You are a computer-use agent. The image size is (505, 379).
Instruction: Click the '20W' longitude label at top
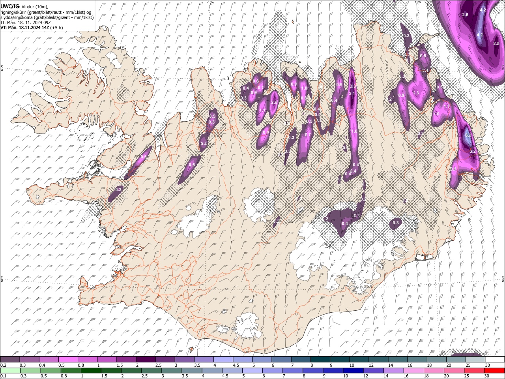click(210, 2)
